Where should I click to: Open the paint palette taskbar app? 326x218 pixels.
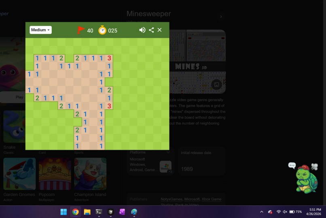point(134,212)
